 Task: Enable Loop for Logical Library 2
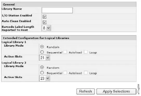86,73
